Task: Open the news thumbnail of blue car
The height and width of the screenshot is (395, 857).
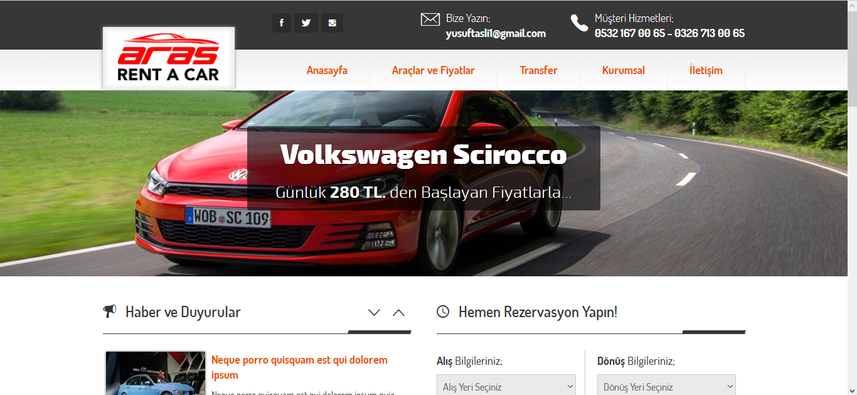Action: coord(156,374)
